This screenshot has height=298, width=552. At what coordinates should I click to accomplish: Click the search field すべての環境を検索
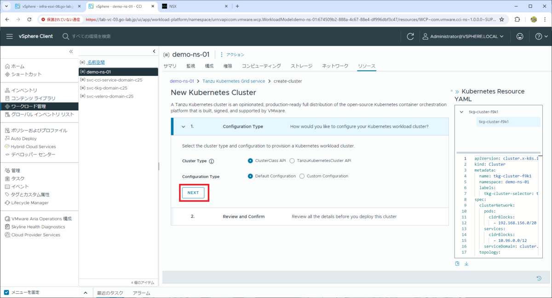pos(92,36)
